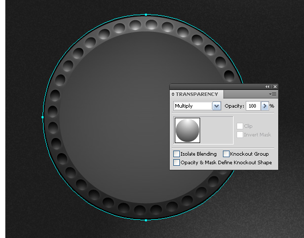Click the Multiply blending mode text
304x238 pixels.
(183, 106)
